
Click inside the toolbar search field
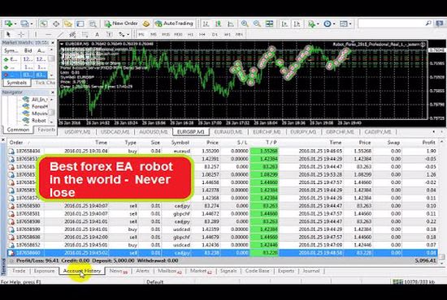[391, 24]
